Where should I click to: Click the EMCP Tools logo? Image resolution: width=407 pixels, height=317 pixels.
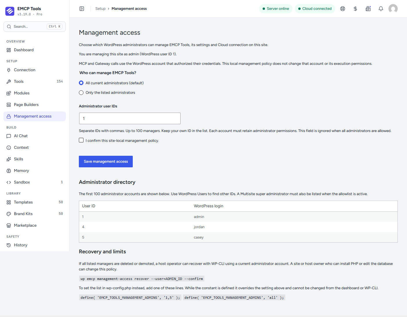10,11
